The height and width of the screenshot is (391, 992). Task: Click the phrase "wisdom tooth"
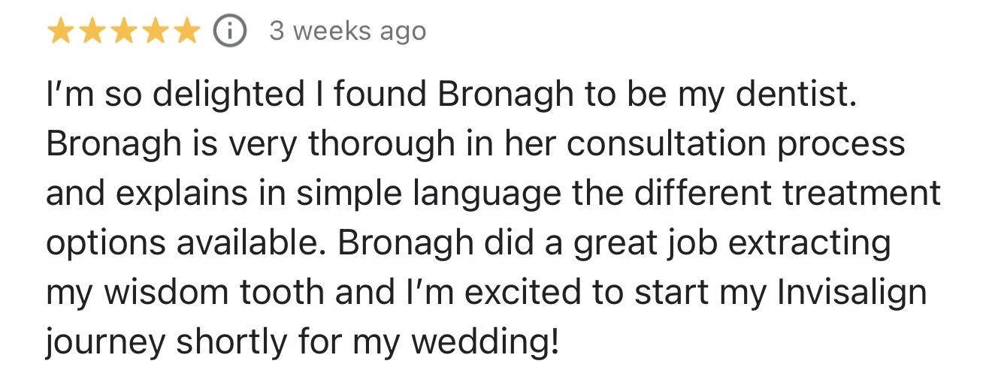pos(215,292)
